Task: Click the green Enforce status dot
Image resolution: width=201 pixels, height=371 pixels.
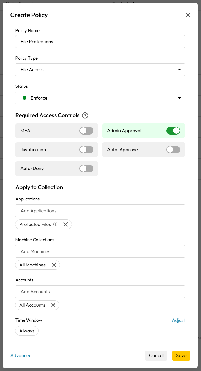Action: click(x=25, y=98)
